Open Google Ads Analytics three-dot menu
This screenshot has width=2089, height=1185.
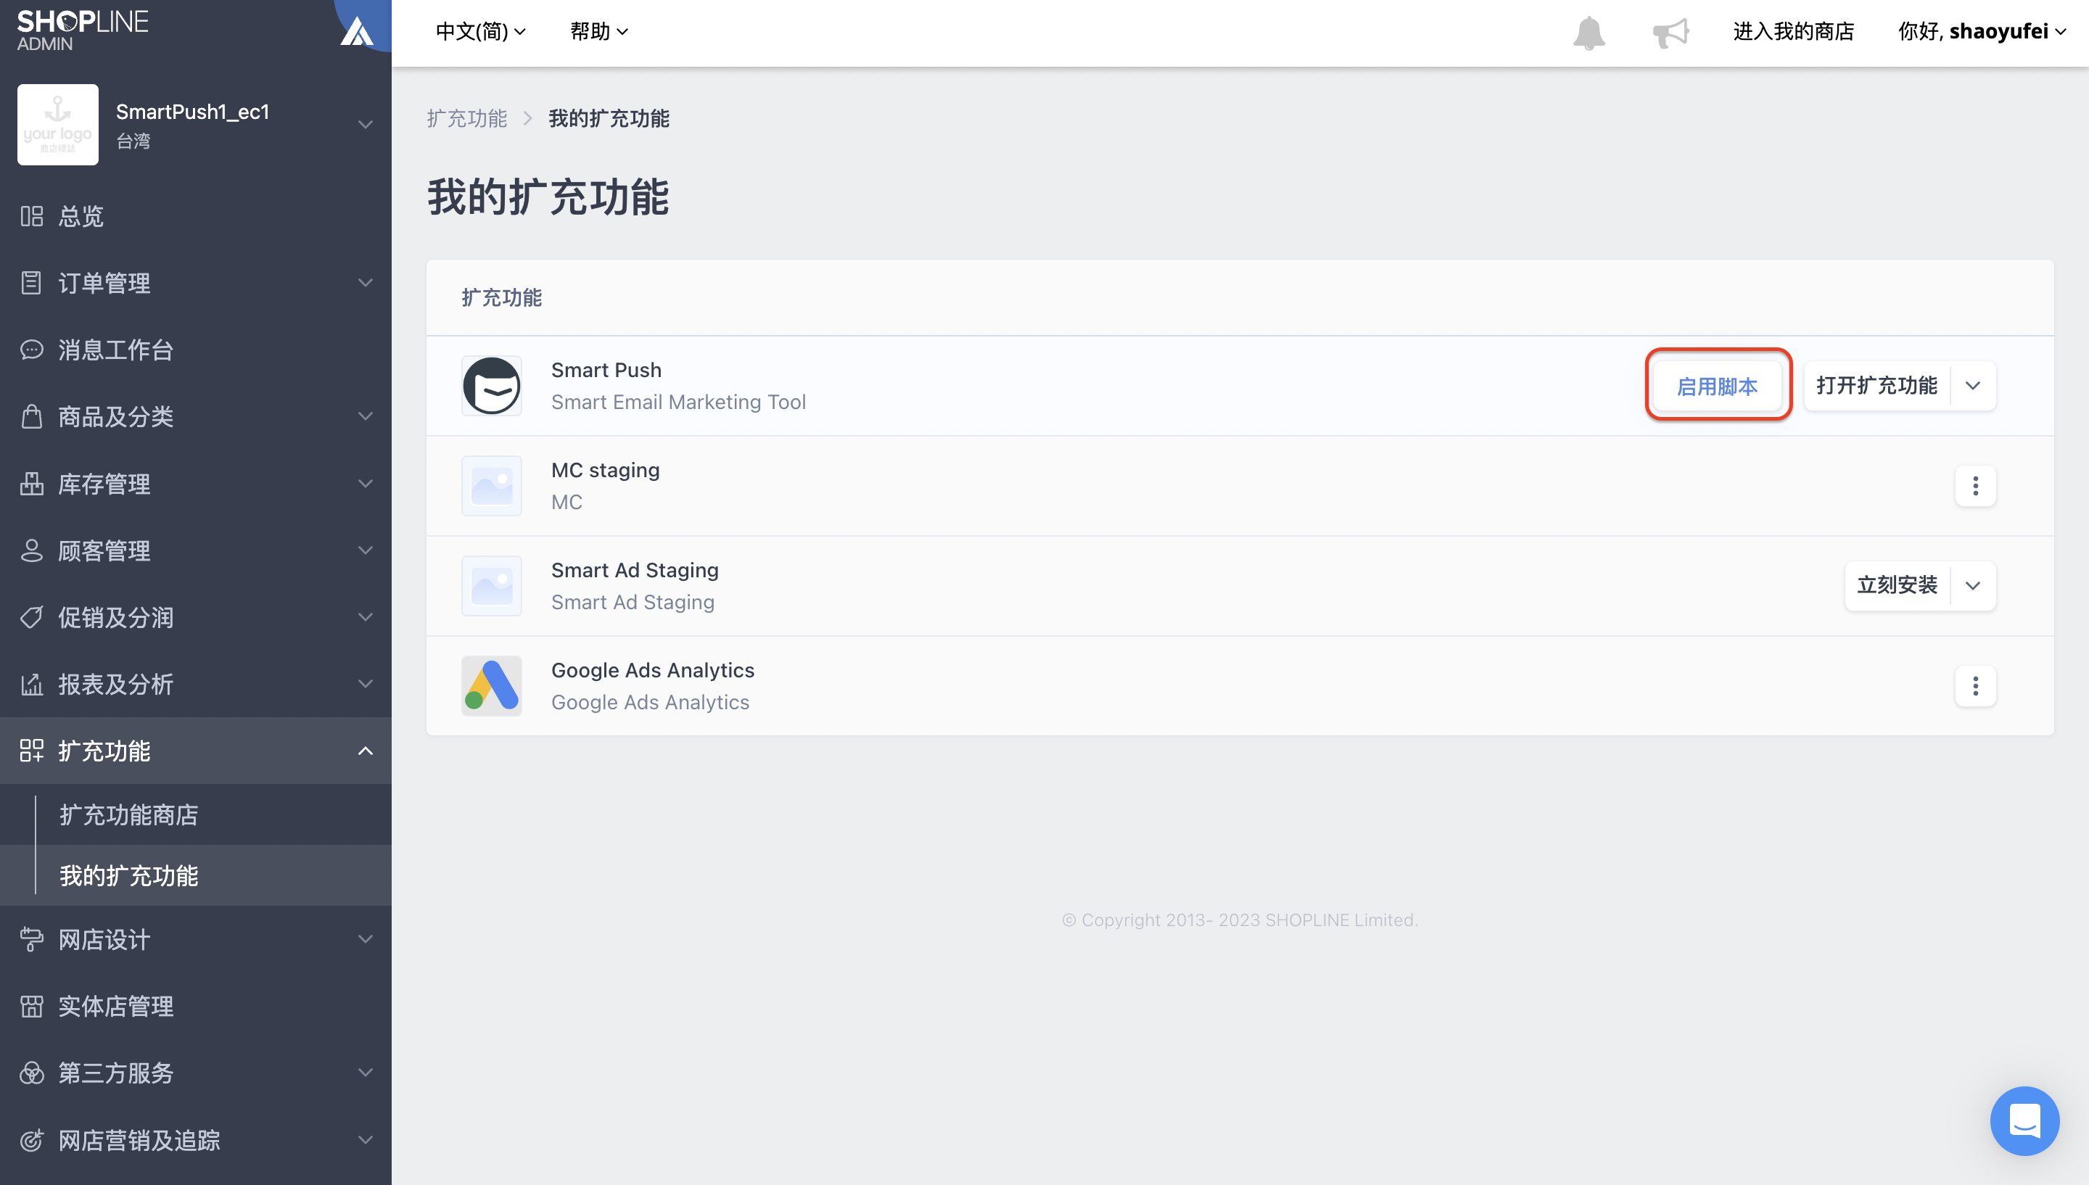pos(1975,686)
